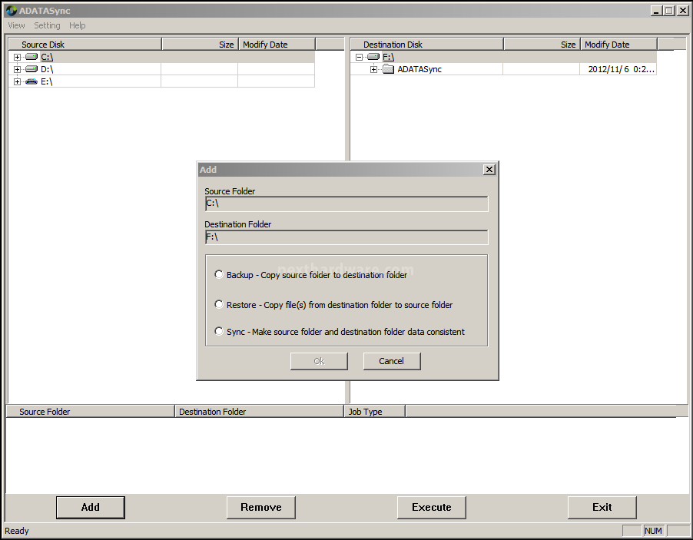Select the D:\ label in source tree
693x540 pixels.
pos(47,69)
